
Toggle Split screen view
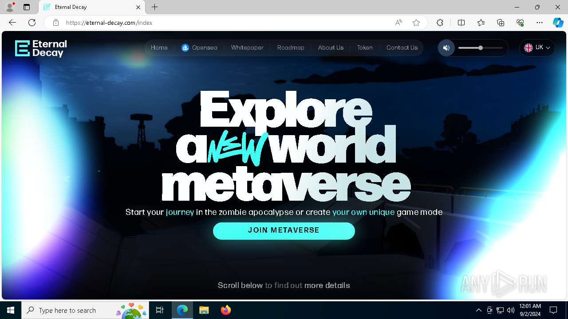(461, 23)
